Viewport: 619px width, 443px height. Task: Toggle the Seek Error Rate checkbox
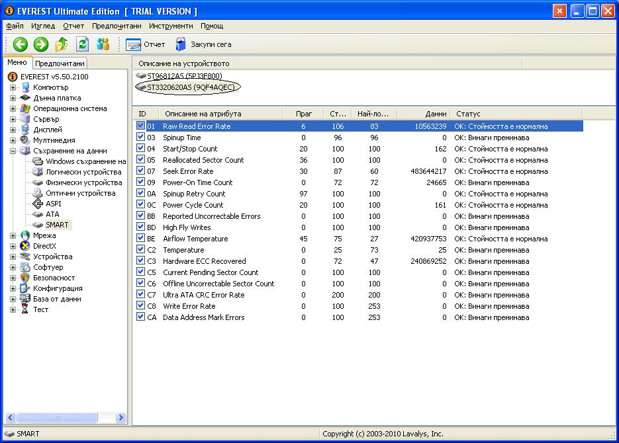[x=140, y=171]
